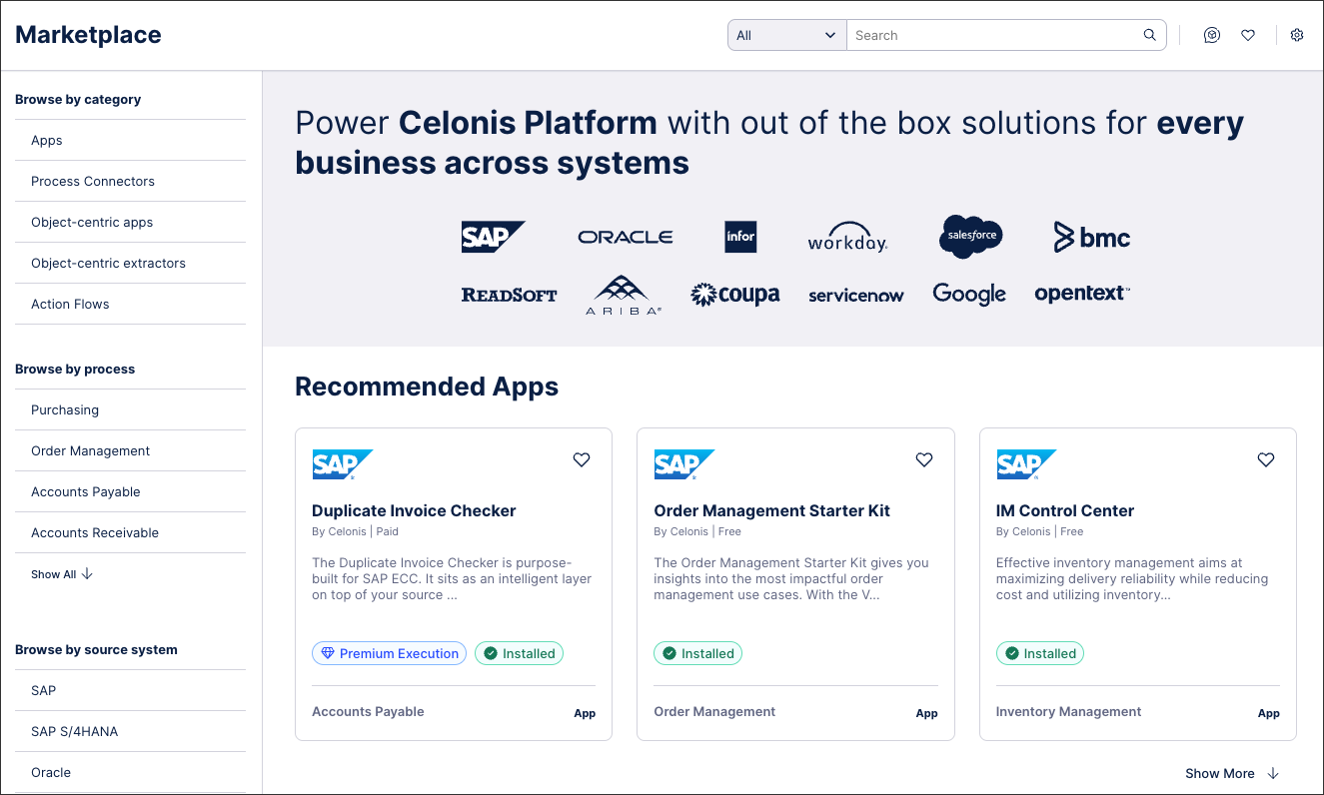
Task: Filter by SAP S/4HANA source system
Action: click(x=130, y=731)
